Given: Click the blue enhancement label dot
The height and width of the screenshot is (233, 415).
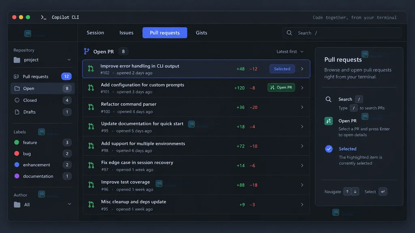Looking at the screenshot, I should [x=17, y=165].
